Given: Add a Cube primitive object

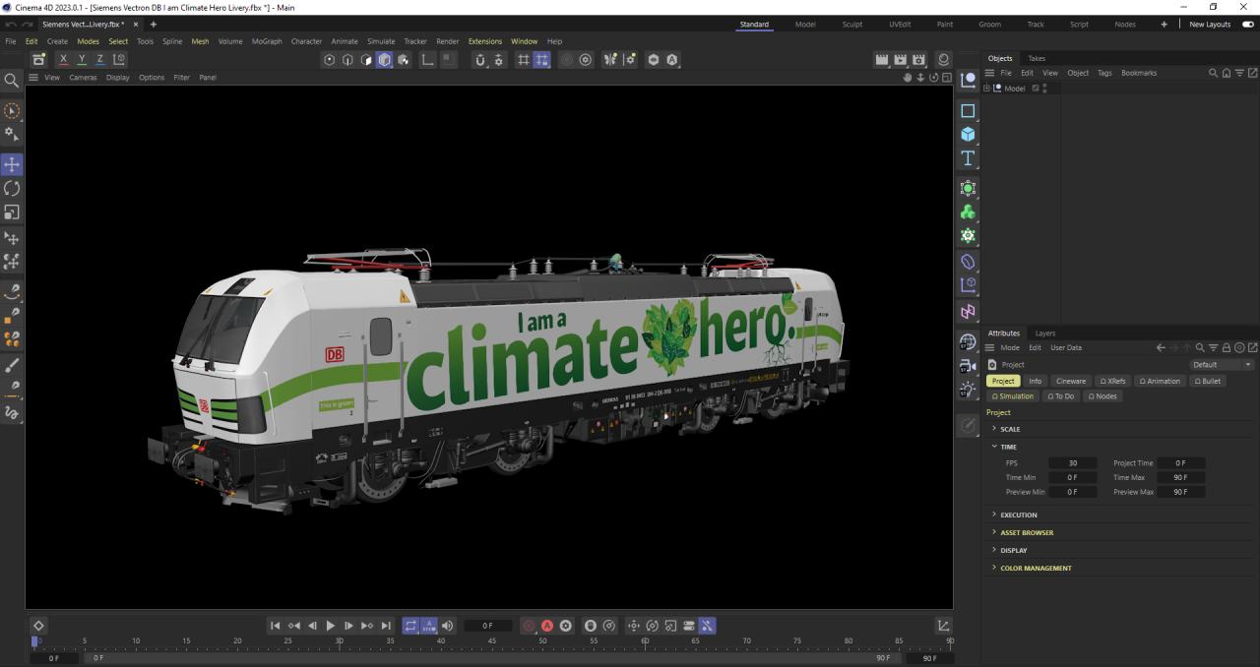Looking at the screenshot, I should tap(968, 135).
